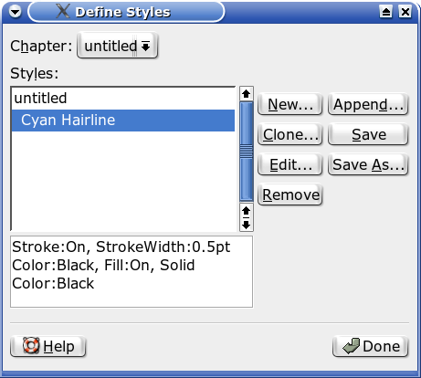Click the New... button
Screen dimensions: 421x378
290,104
